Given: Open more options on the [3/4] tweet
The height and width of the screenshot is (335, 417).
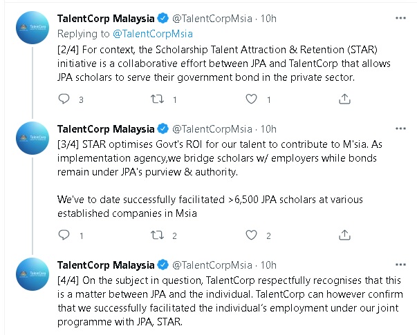Looking at the screenshot, I should (400, 128).
